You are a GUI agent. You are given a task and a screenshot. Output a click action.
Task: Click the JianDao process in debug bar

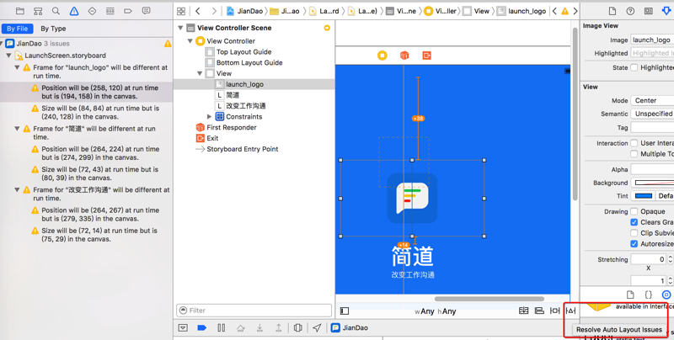tap(350, 328)
